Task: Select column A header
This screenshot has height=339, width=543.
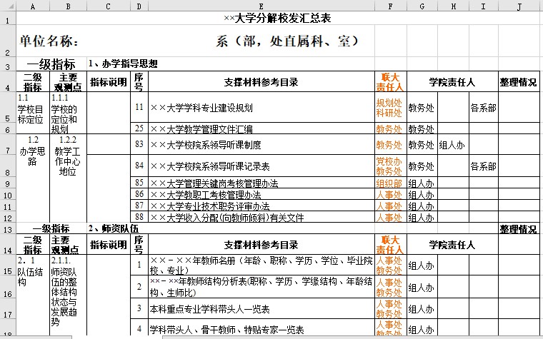Action: pyautogui.click(x=33, y=6)
